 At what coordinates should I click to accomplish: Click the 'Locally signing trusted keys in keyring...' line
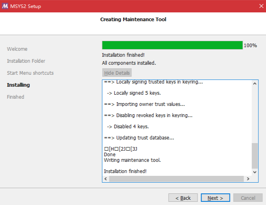click(153, 82)
